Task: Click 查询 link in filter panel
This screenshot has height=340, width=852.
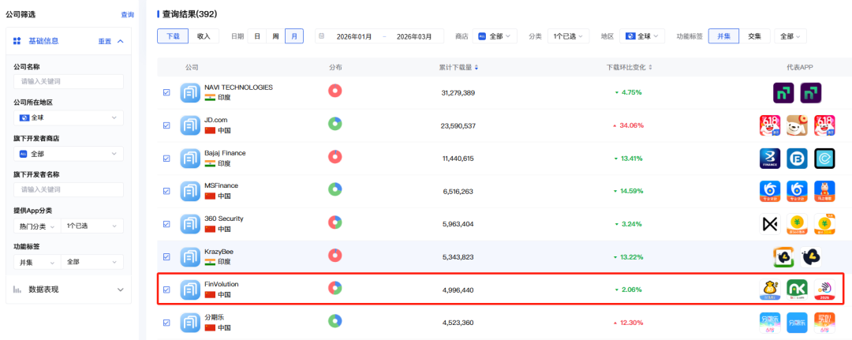Action: click(127, 15)
